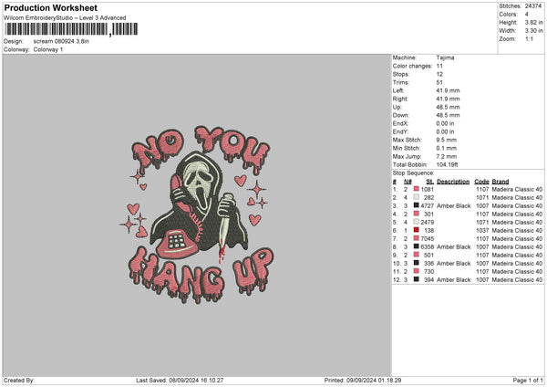547x387 pixels.
Task: Select the black swatch in stop row 8
Action: click(417, 246)
